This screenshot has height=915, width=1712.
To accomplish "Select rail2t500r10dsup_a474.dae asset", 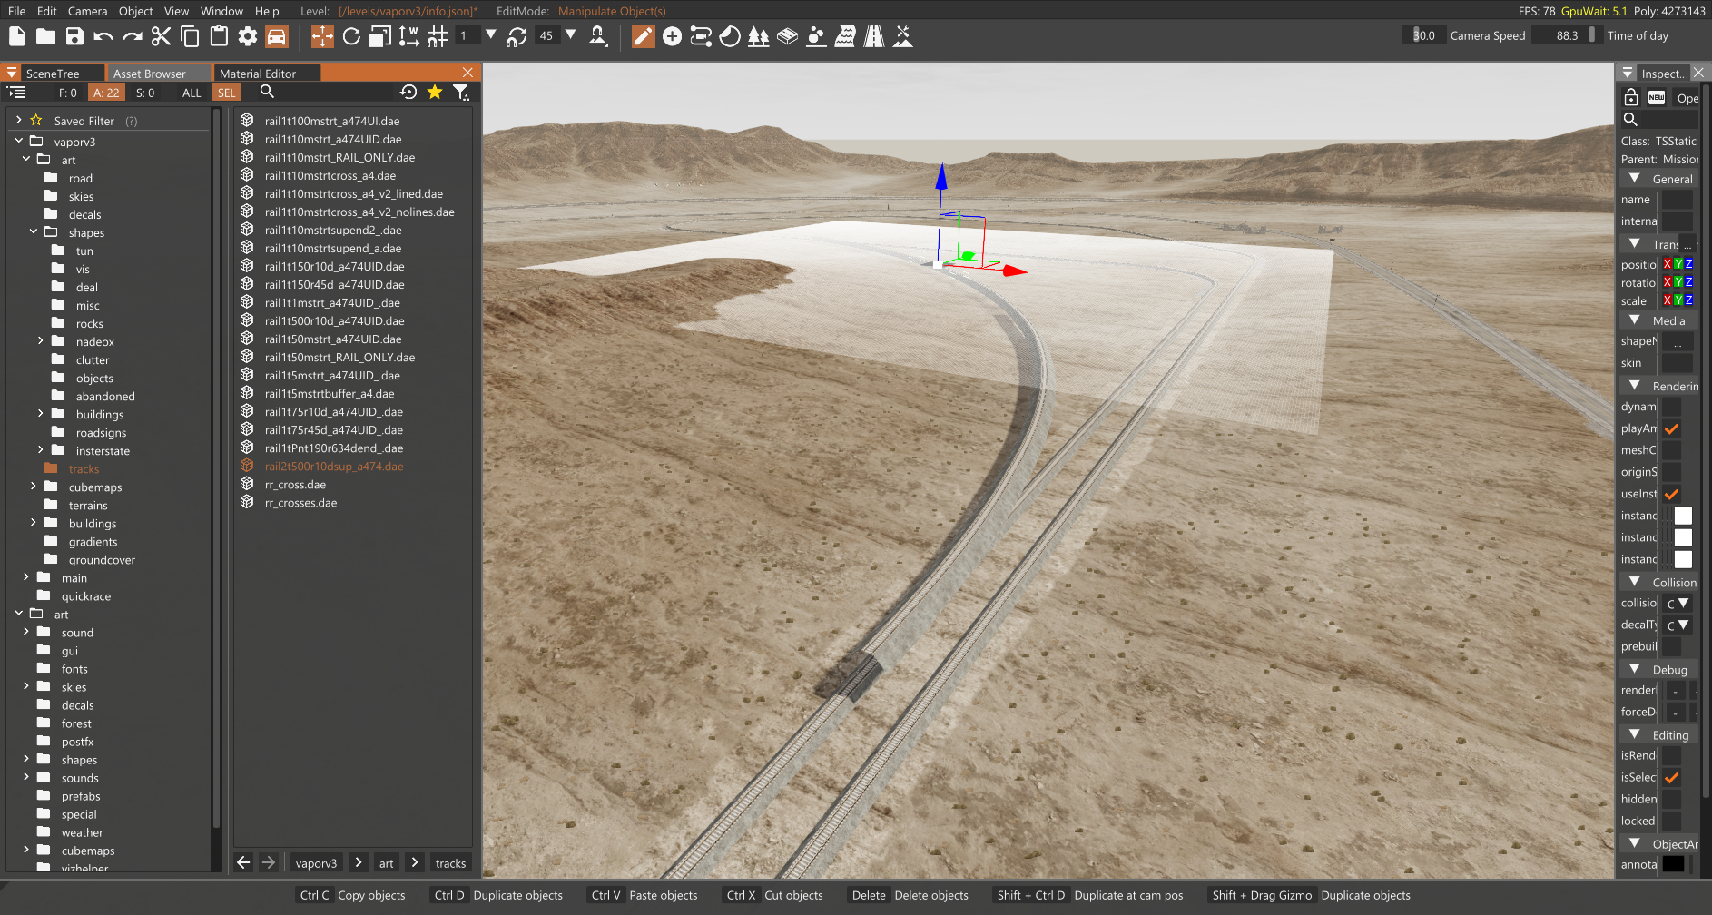I will click(334, 467).
